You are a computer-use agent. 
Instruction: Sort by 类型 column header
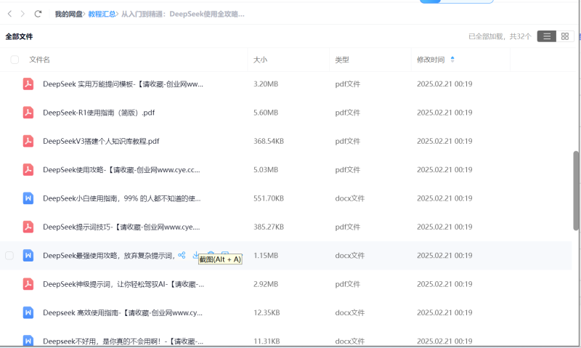342,60
